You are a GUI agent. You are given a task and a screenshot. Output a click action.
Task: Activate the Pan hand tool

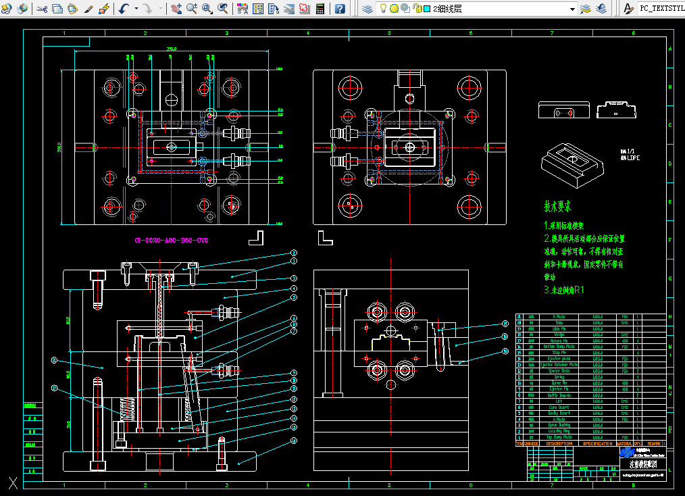176,8
